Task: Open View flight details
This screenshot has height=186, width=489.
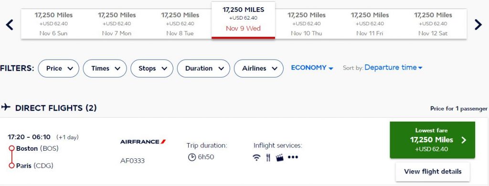Action: tap(433, 172)
